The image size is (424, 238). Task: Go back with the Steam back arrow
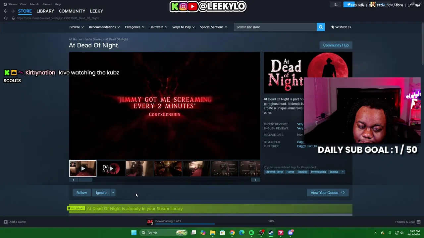coord(5,11)
